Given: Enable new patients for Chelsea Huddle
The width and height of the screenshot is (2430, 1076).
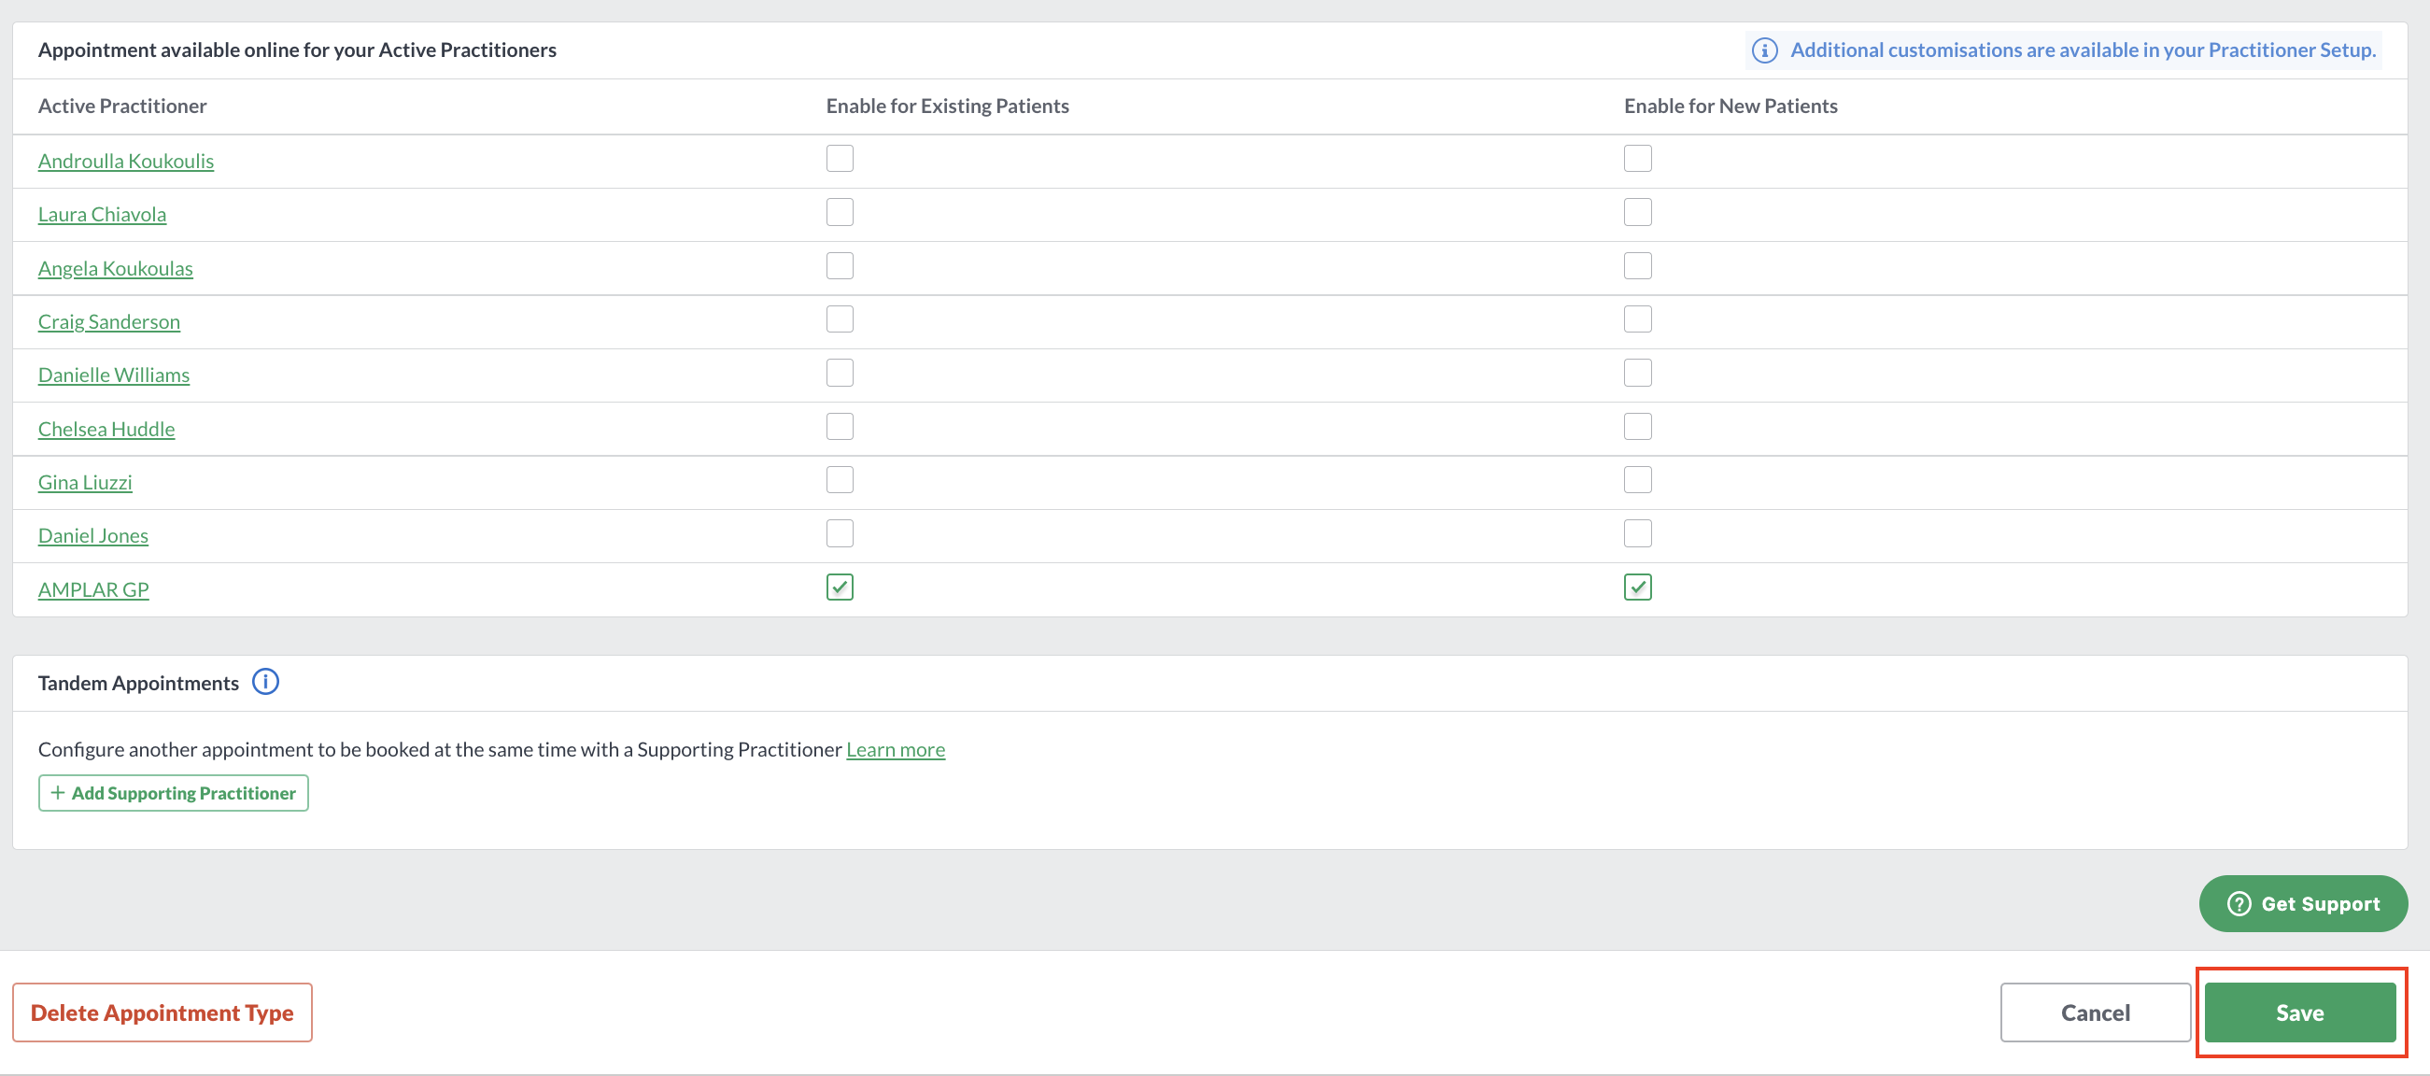Looking at the screenshot, I should click(x=1637, y=427).
